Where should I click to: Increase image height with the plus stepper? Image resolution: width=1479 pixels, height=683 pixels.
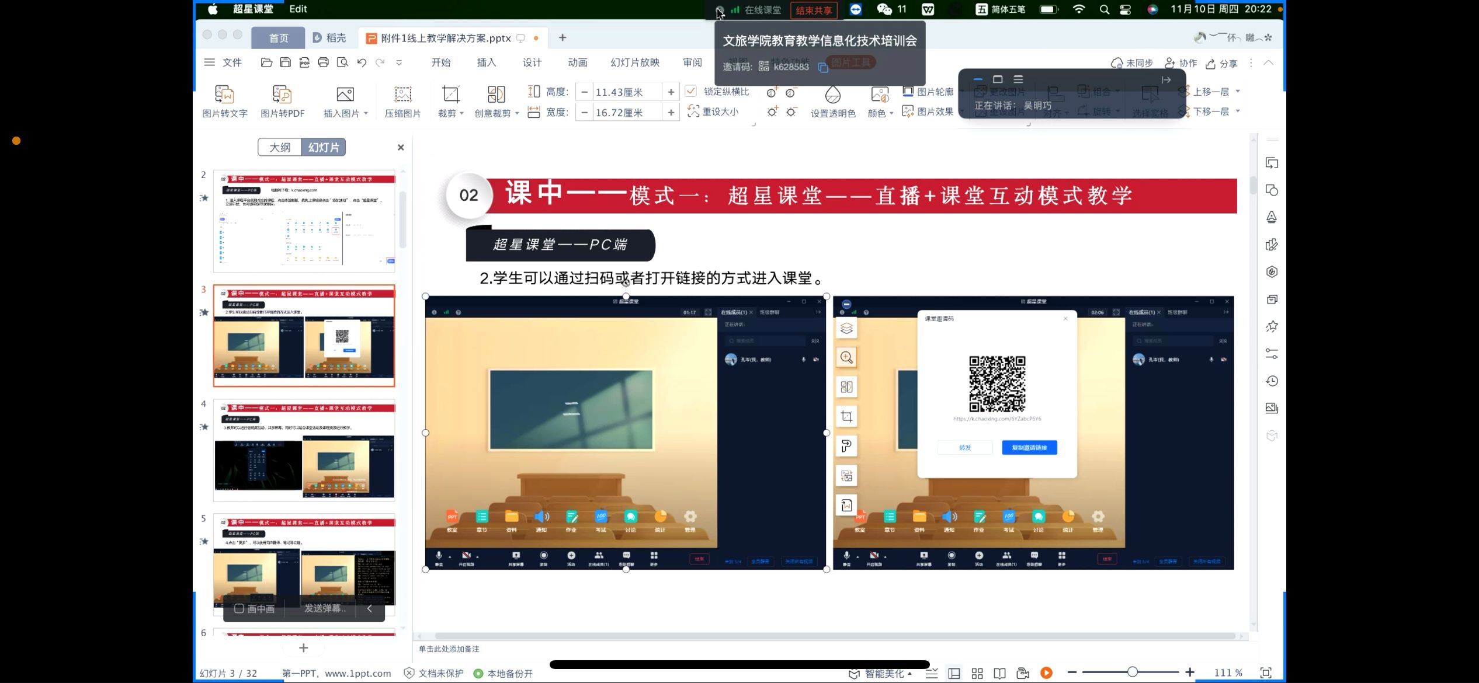[x=671, y=92]
